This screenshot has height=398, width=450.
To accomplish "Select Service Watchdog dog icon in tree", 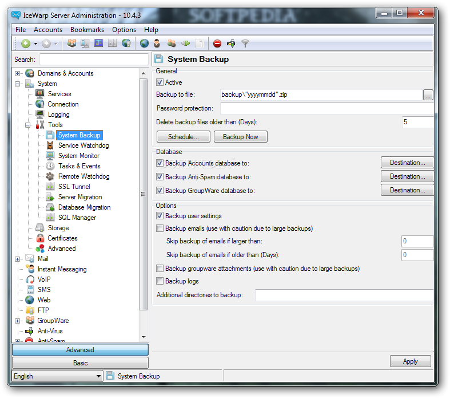I will [x=50, y=145].
